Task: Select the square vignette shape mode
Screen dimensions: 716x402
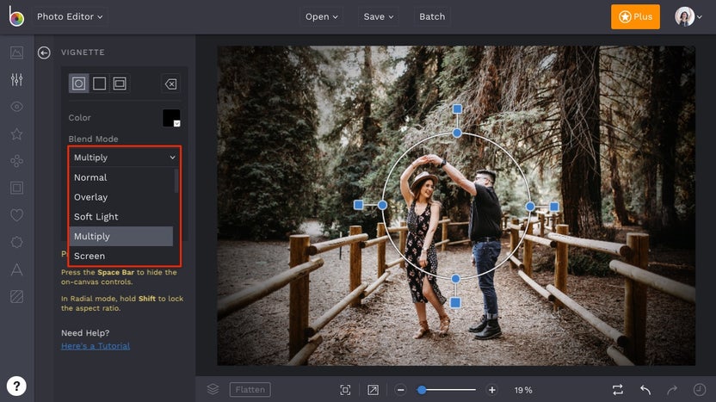Action: pos(99,83)
